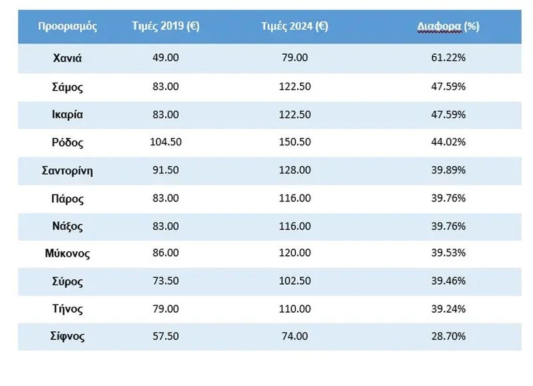Select the Μύκονος destination cell
Screen dimensions: 533x386
(67, 253)
